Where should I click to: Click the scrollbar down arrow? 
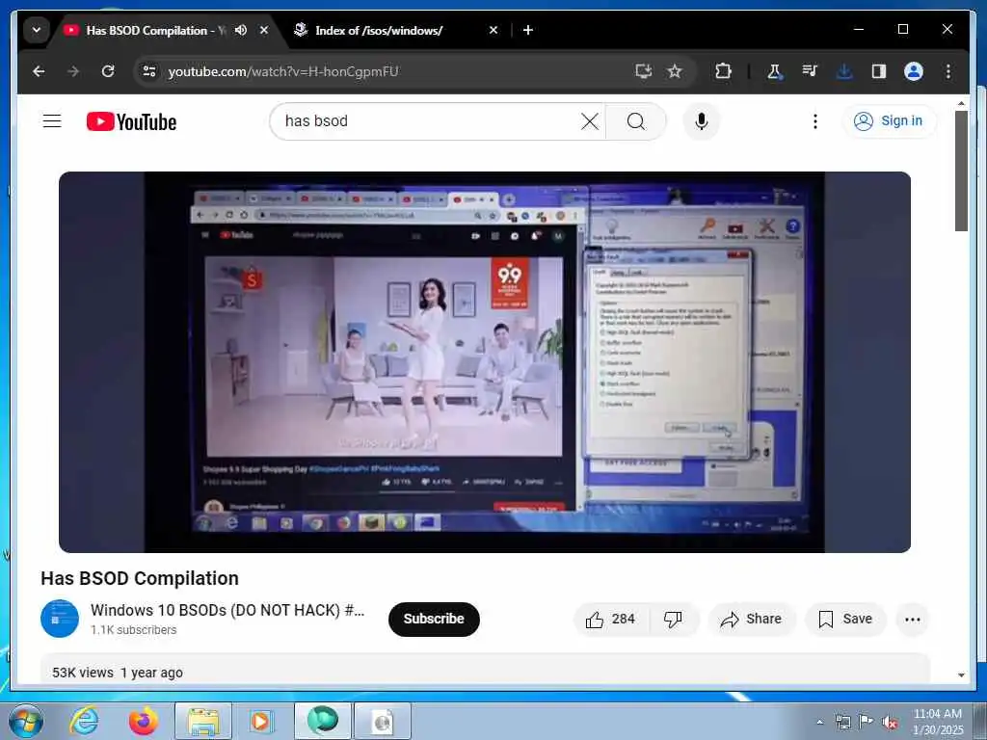[x=961, y=675]
